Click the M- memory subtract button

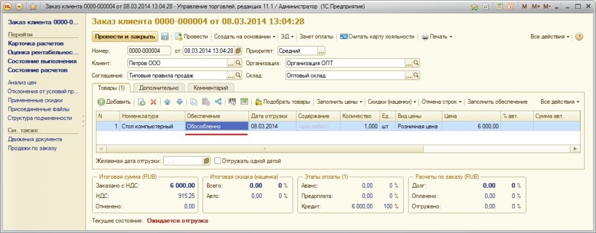point(547,6)
